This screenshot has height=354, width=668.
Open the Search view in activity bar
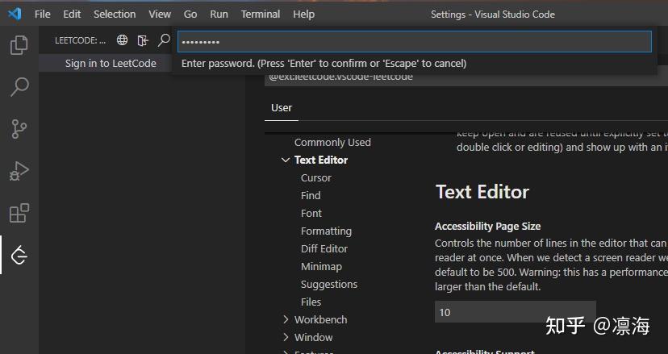click(19, 87)
